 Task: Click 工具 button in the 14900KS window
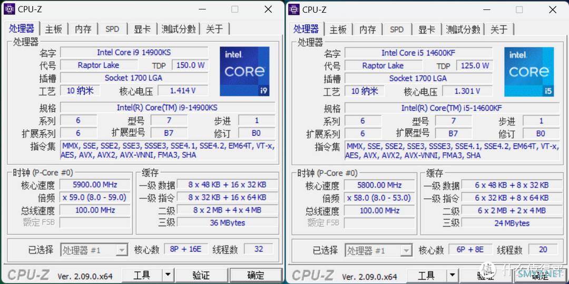click(x=142, y=275)
